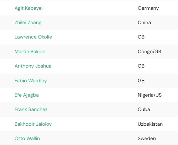The width and height of the screenshot is (178, 145).
Task: Select the Uzbekistan country text
Action: 150,124
